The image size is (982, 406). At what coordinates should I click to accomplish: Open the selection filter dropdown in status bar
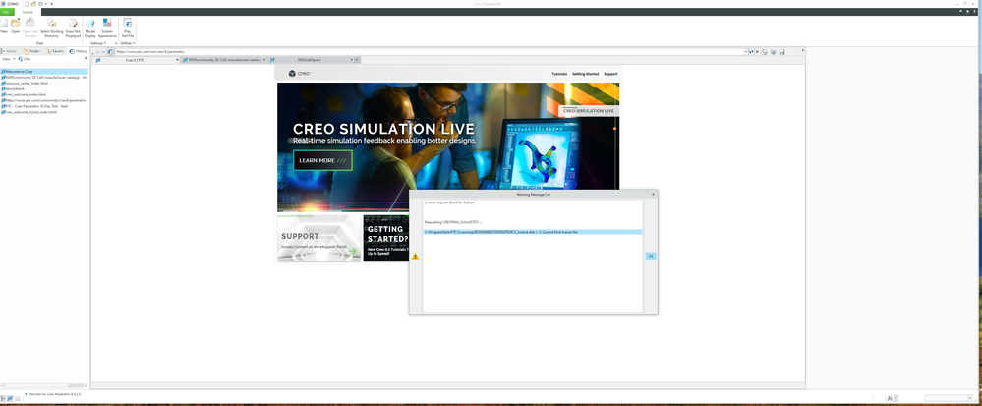(969, 398)
